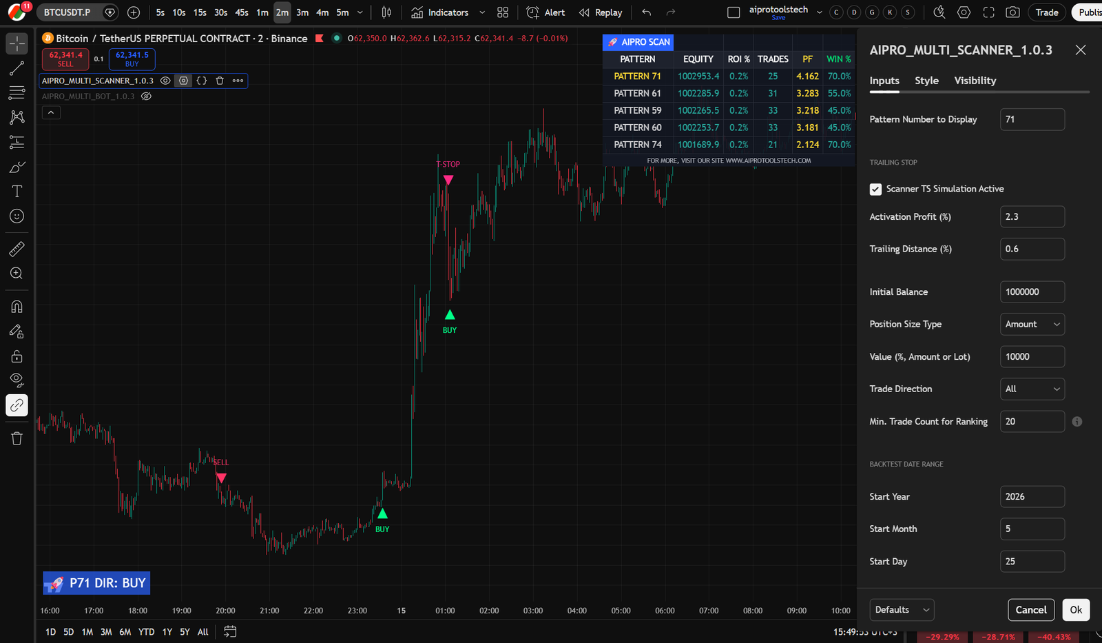The width and height of the screenshot is (1102, 643).
Task: Remove AIPRO_MULTI_SCANNER with legend trash icon
Action: [220, 81]
